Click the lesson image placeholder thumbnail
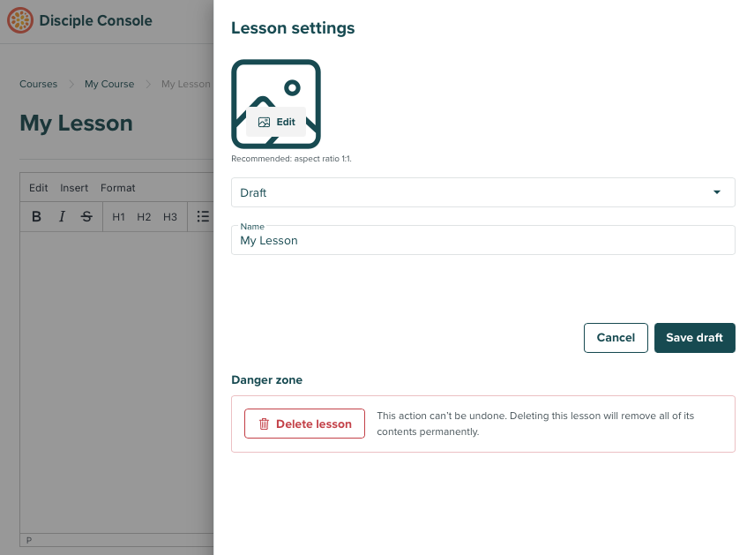Screen dimensions: 747x555 coord(276,79)
